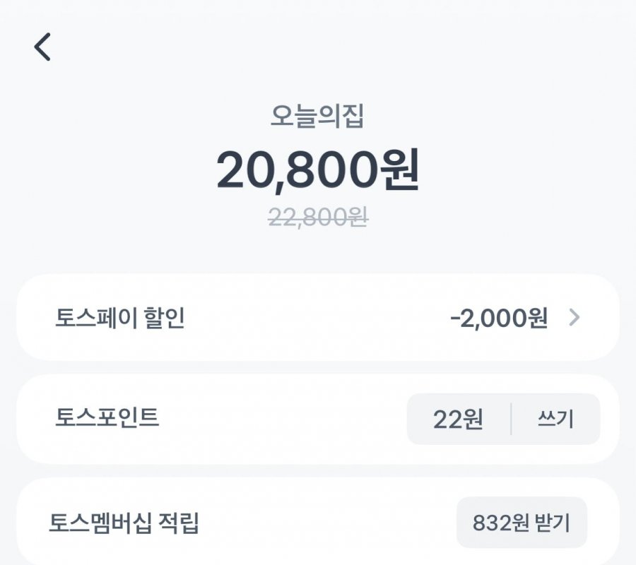Click the divider between 22원 and 쓰기
Image resolution: width=636 pixels, height=565 pixels.
coord(511,419)
